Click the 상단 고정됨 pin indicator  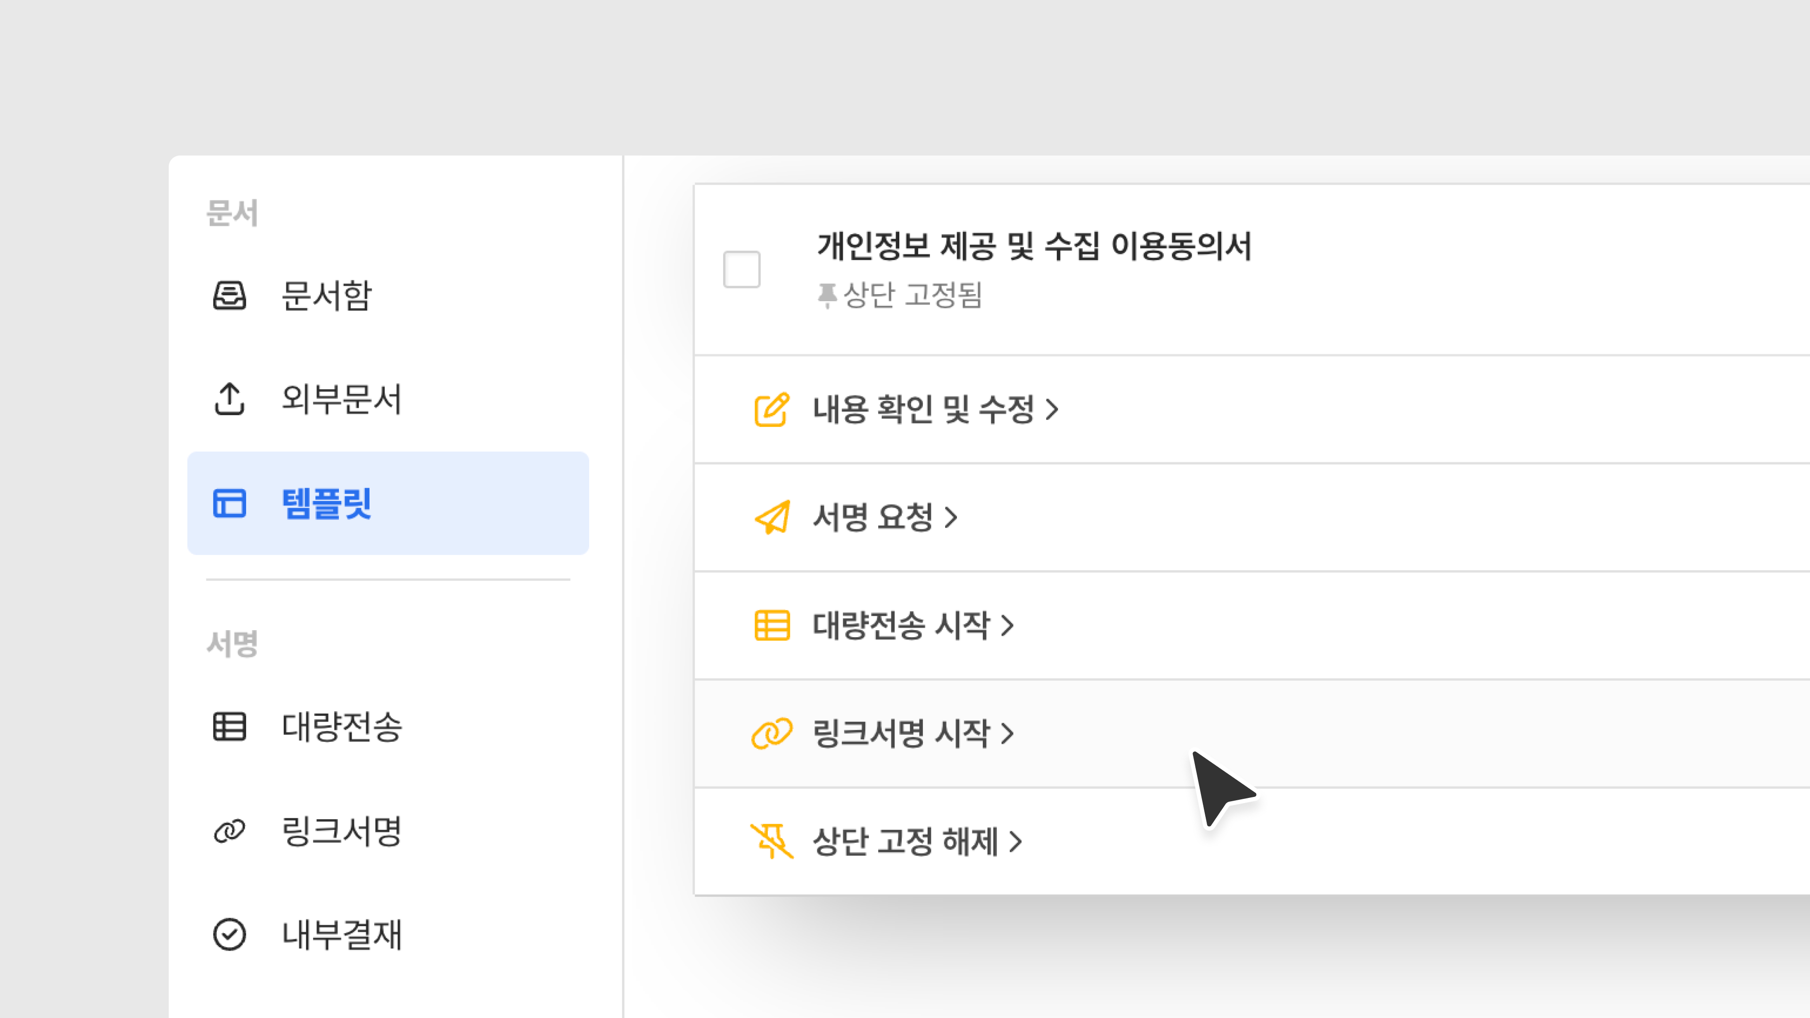[x=900, y=295]
